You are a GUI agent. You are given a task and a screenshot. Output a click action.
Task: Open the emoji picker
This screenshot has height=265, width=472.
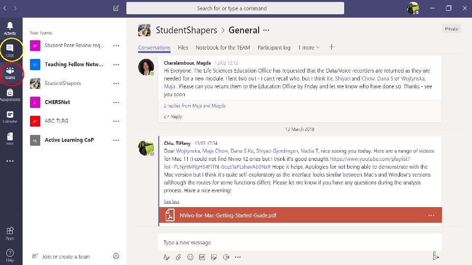[x=190, y=257]
